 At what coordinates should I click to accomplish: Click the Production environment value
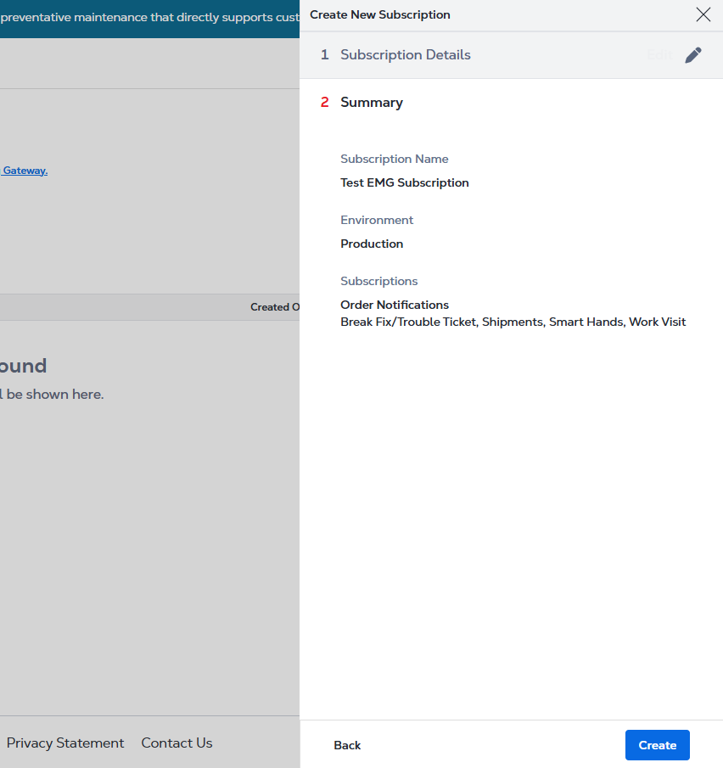372,244
